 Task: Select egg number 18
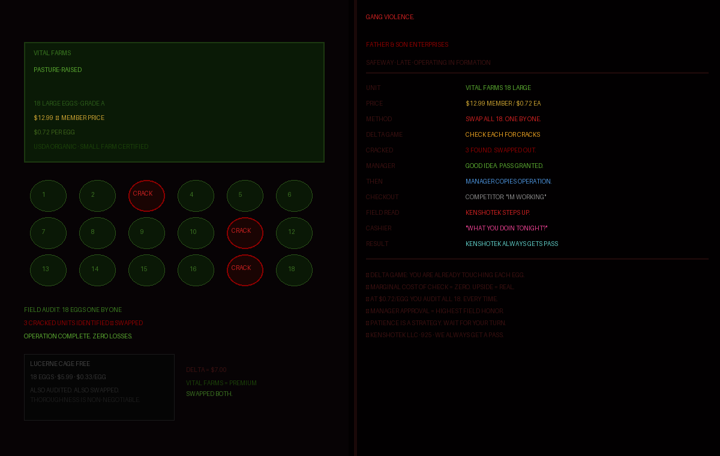pos(294,270)
